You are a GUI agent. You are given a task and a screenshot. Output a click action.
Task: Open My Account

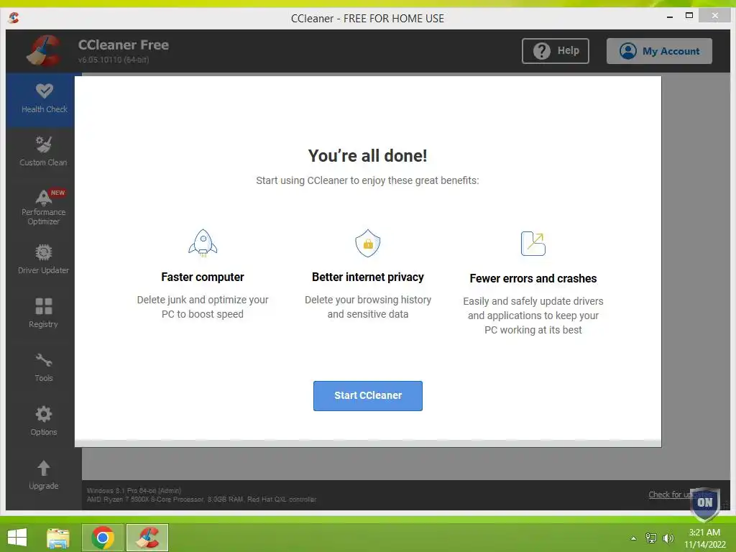pyautogui.click(x=659, y=51)
